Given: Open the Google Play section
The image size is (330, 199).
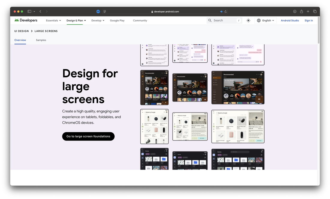Looking at the screenshot, I should pyautogui.click(x=117, y=20).
